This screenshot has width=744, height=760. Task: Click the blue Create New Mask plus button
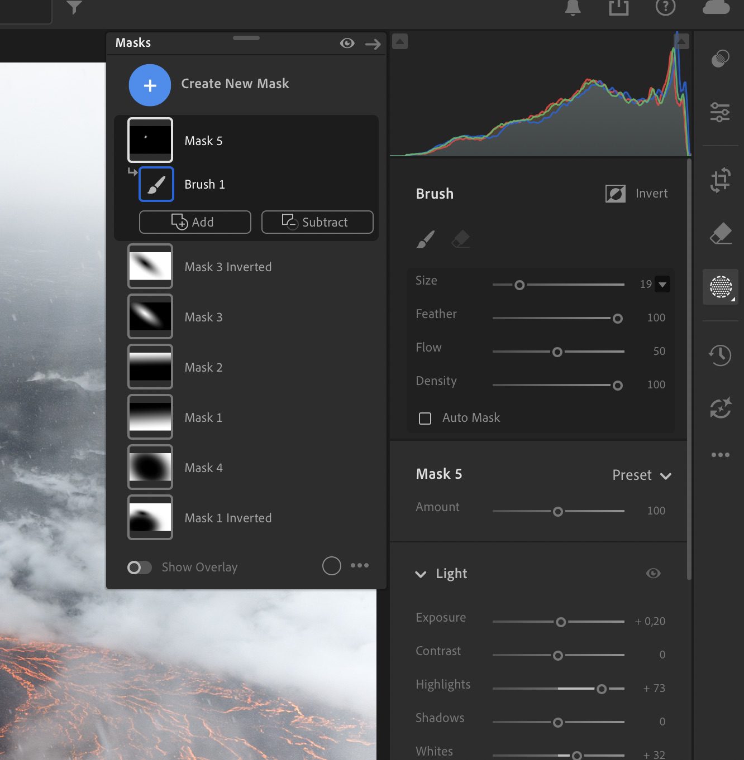(x=150, y=85)
